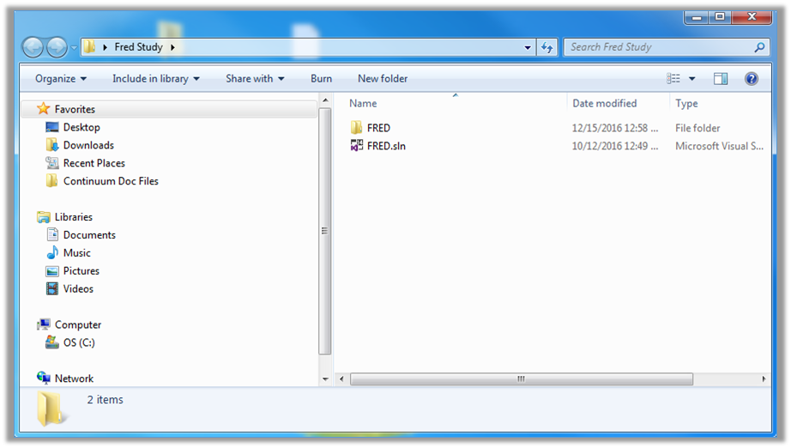Click the magnifier search icon

[x=759, y=47]
